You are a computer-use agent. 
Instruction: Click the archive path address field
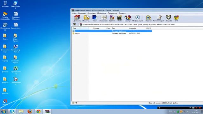[141, 24]
